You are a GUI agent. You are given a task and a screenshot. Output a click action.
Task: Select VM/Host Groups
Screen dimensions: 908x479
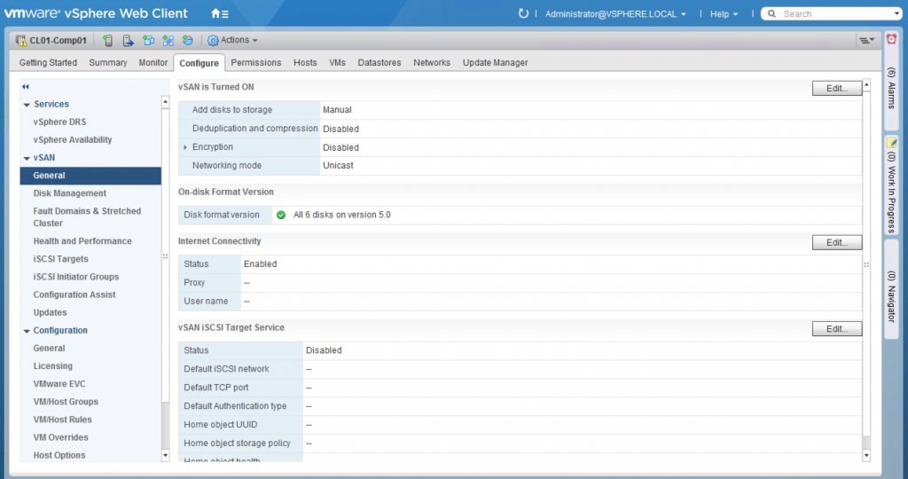66,402
